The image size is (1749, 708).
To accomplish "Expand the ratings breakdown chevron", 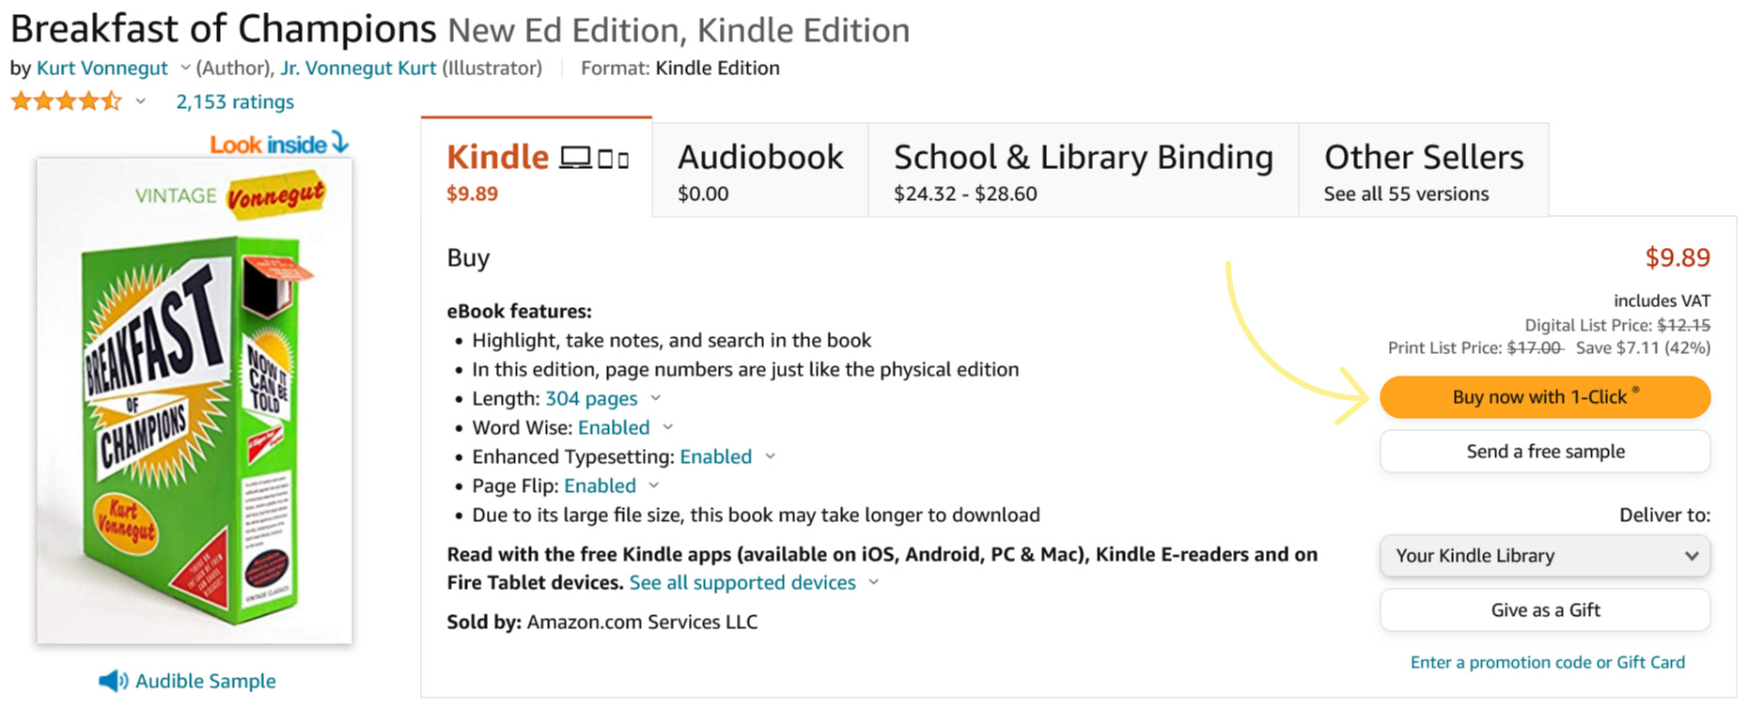I will 139,101.
